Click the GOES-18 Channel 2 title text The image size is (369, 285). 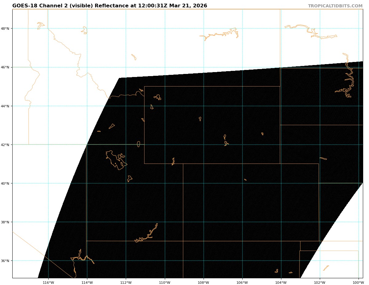click(109, 6)
